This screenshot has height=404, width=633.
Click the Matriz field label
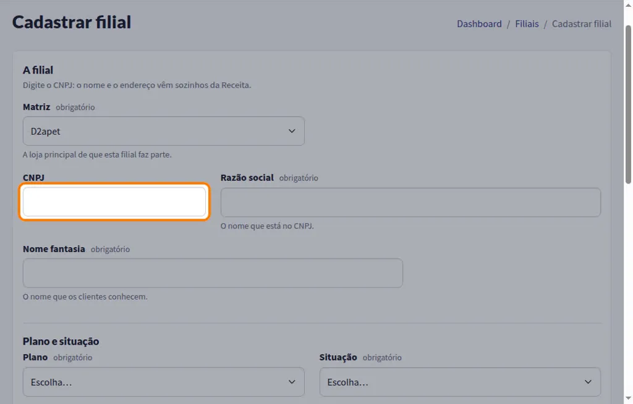tap(36, 107)
